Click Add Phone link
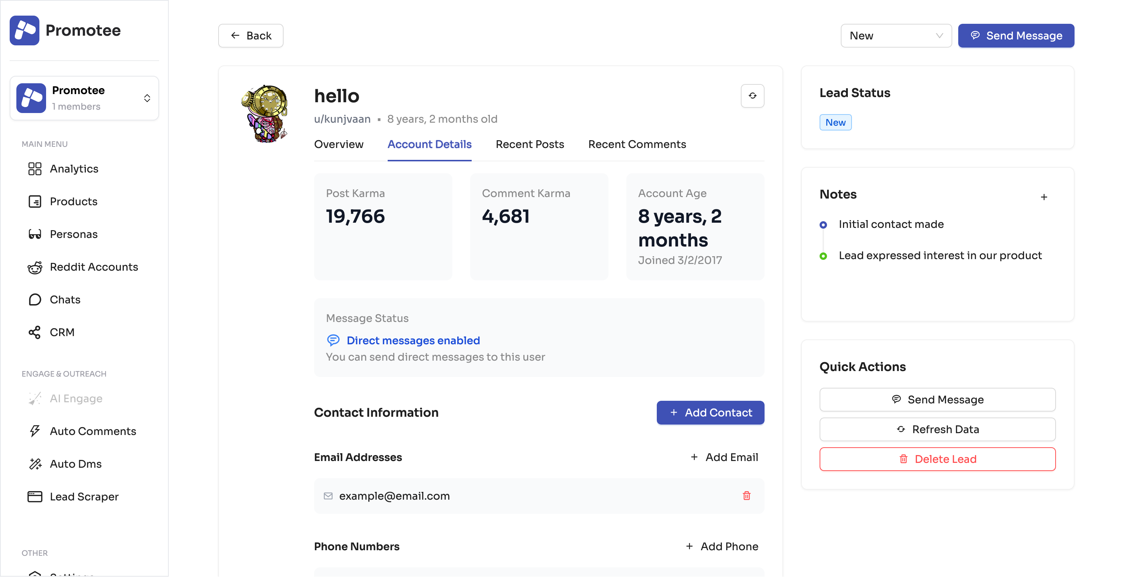 tap(722, 547)
